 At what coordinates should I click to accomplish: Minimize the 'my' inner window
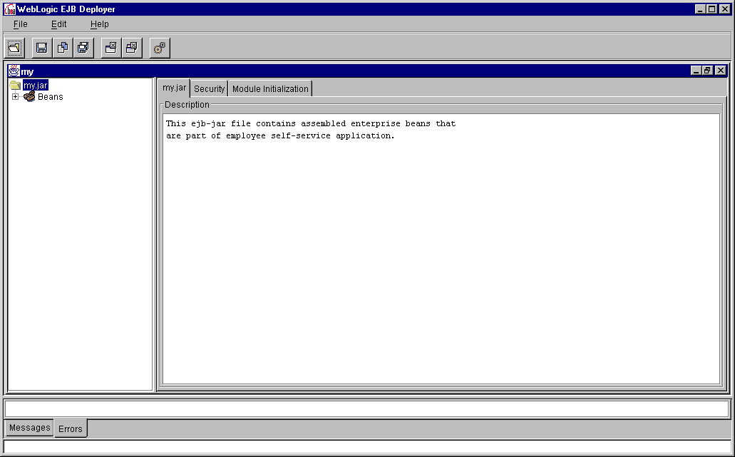pos(696,71)
